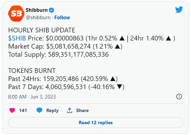Open the 8:00 AM Jun 3, 2023 timestamp
This screenshot has width=191, height=135.
pyautogui.click(x=32, y=97)
